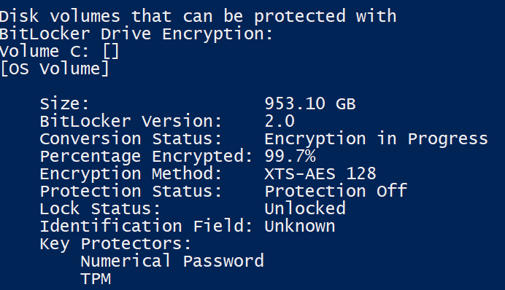Viewport: 505px width, 290px height.
Task: Click the "Percentage Encrypted:" label
Action: tap(147, 157)
